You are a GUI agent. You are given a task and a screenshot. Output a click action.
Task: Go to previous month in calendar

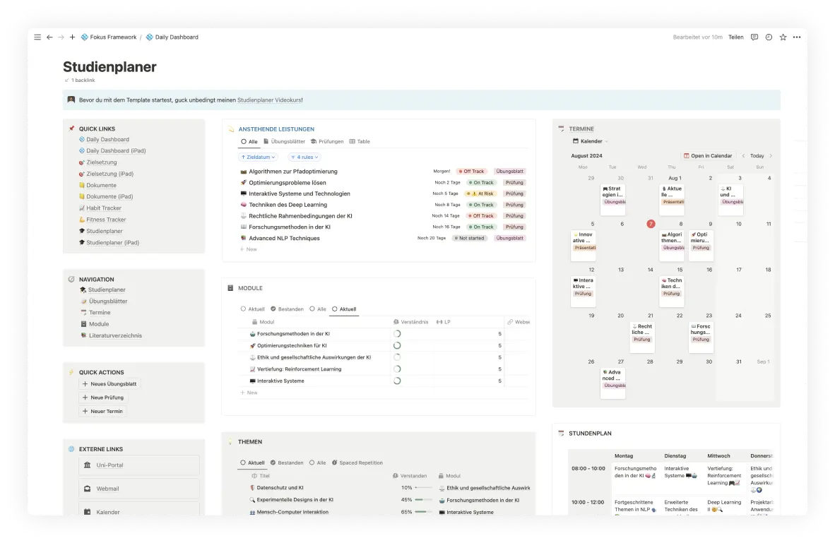coord(743,155)
